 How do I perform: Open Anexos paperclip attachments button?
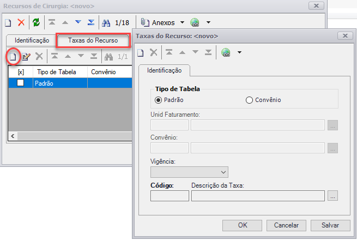(158, 22)
